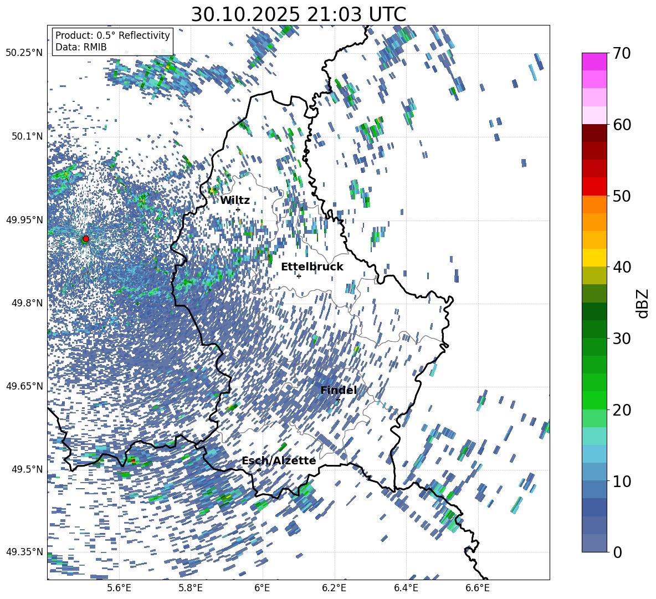The image size is (656, 599).
Task: Click the bright green colorbar segment at 20
Action: 594,400
